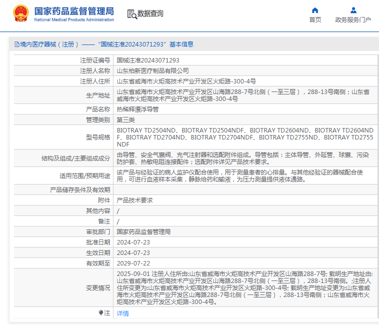
Task: Click the 产品技术要求 attachment value
Action: coord(134,200)
